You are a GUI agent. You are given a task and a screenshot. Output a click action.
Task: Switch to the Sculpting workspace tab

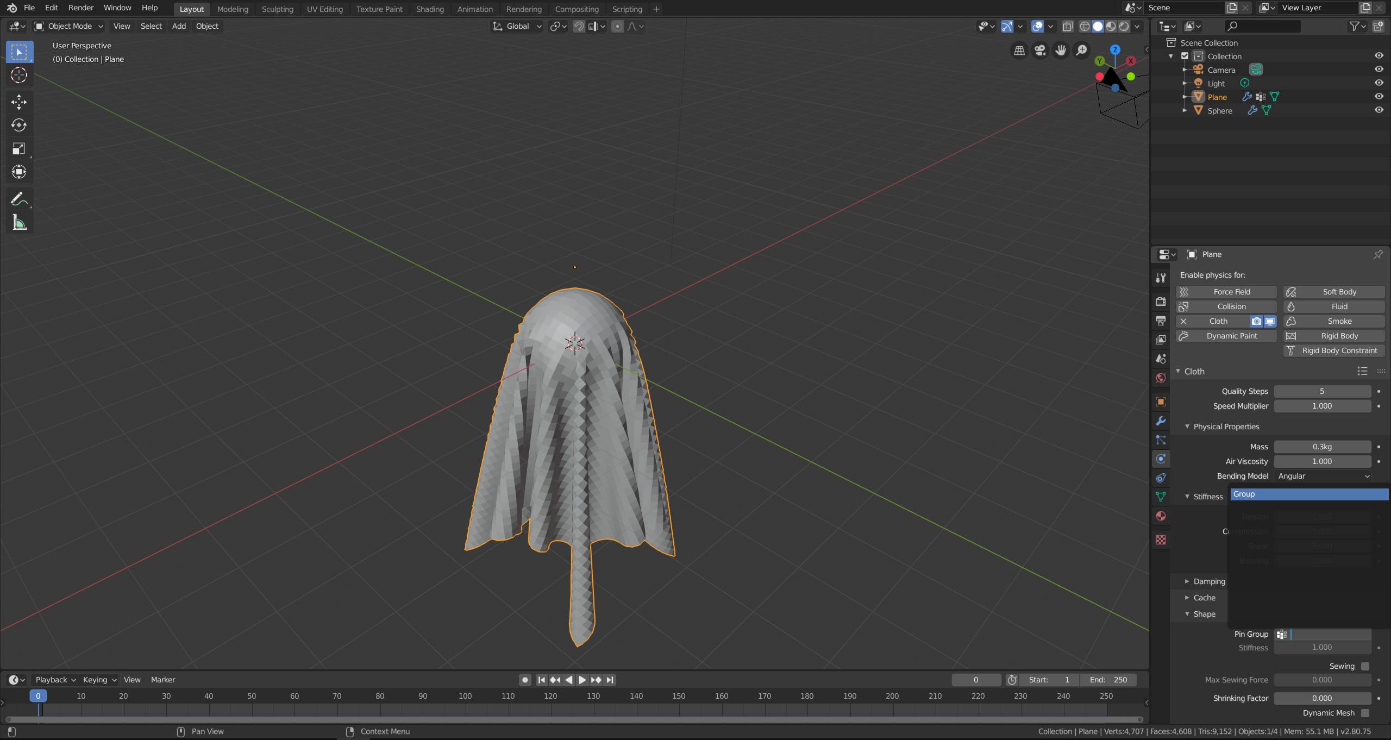(277, 9)
